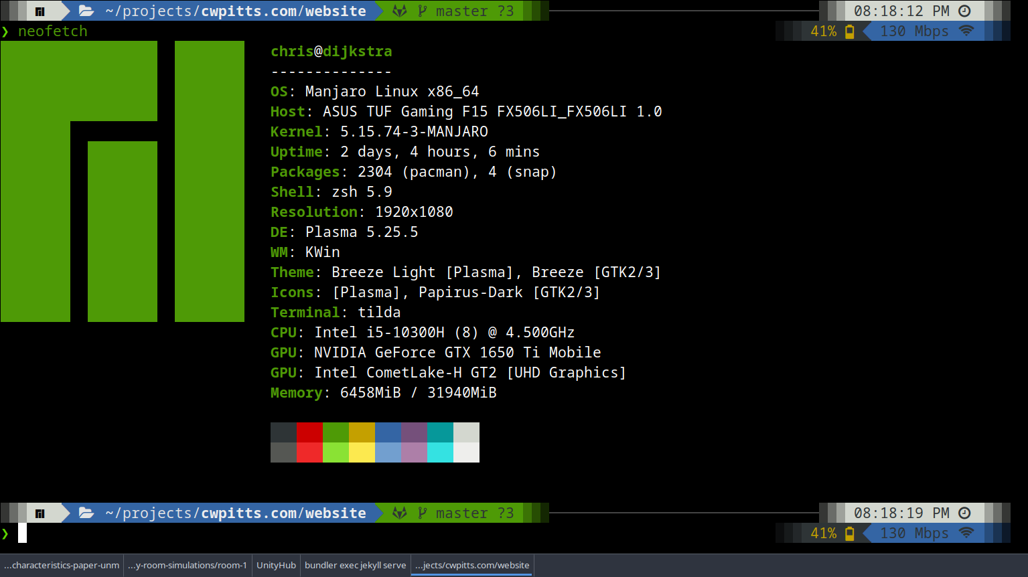Click the Manjaro icon in the bottom prompt
Screen dimensions: 1028x577
coord(40,513)
